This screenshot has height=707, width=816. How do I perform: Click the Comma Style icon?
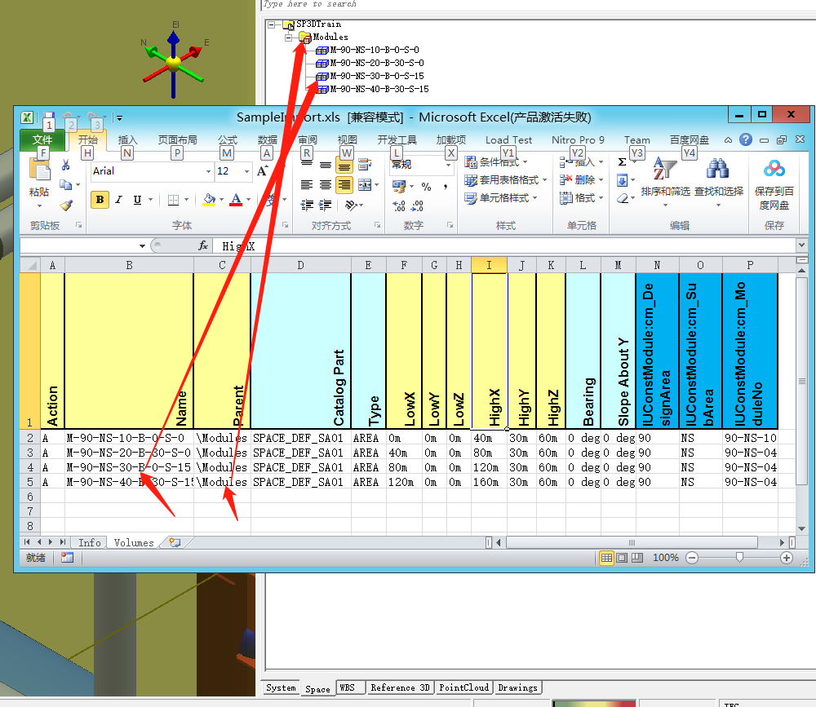pos(446,187)
